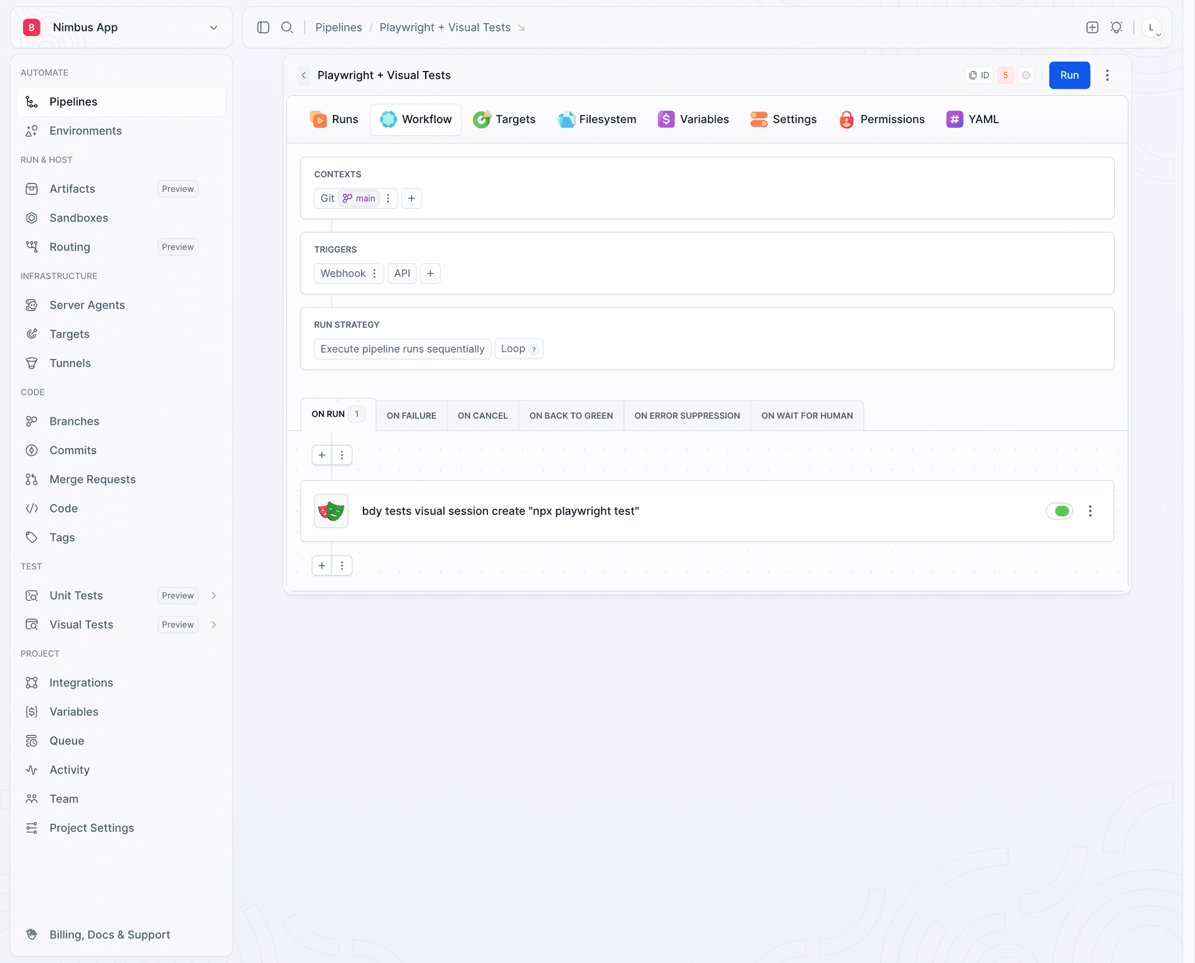Click the Playwright masks action icon
This screenshot has height=963, width=1195.
tap(331, 511)
